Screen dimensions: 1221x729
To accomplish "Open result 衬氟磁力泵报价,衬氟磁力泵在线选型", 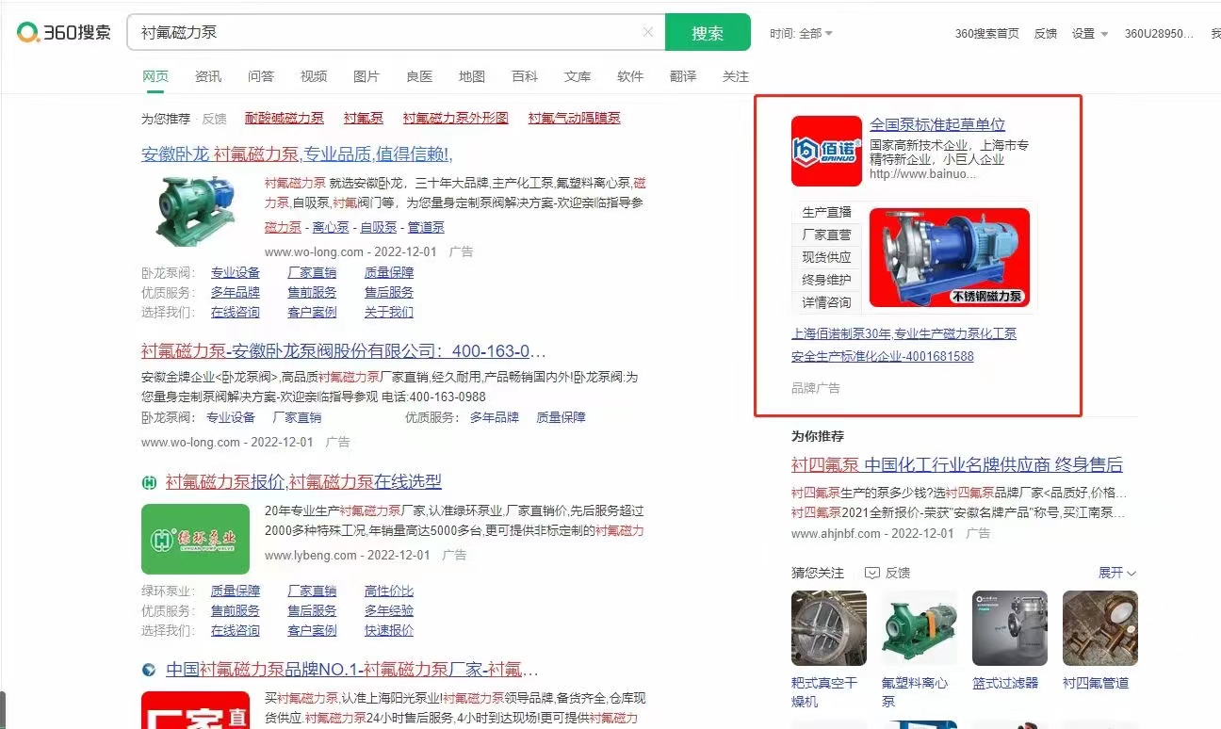I will 303,481.
